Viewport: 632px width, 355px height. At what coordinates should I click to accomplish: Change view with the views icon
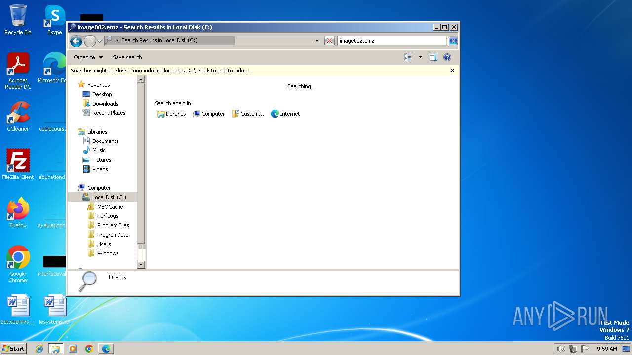[x=408, y=57]
